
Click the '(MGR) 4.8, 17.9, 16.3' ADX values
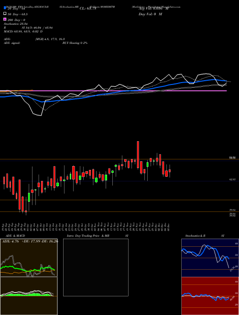(x=50, y=39)
